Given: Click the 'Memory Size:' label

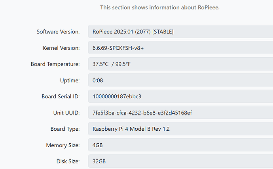Looking at the screenshot, I should (63, 145).
